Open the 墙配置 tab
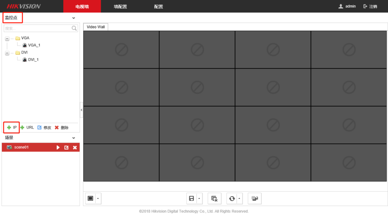 (x=120, y=6)
